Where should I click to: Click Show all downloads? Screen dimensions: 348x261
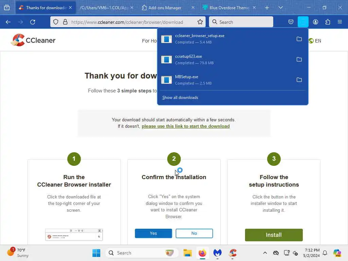[180, 98]
